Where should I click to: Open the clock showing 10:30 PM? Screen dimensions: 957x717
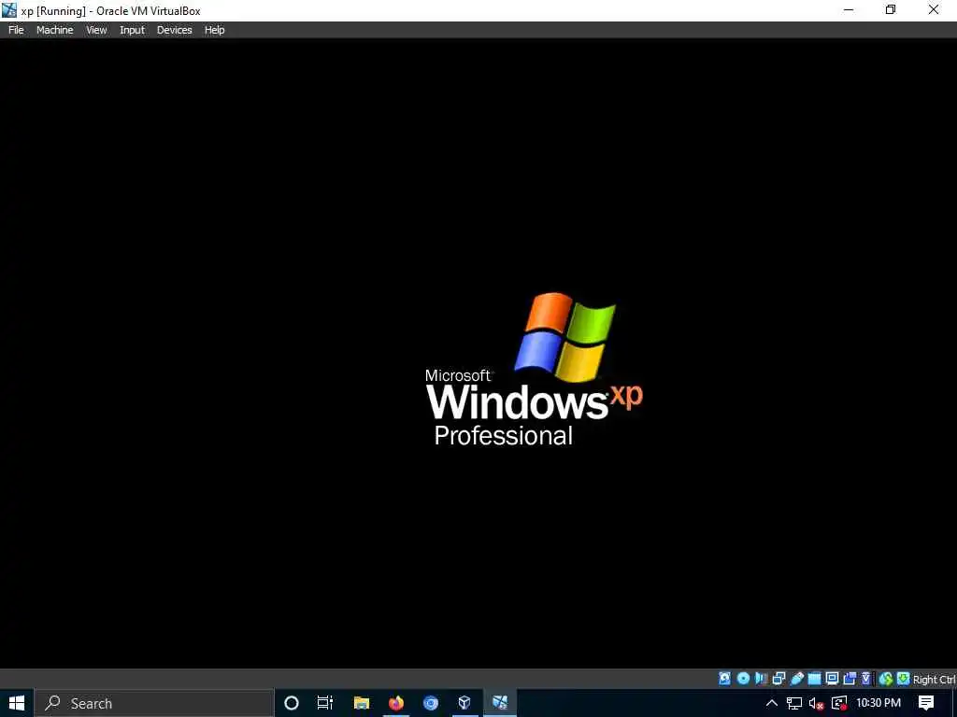(x=878, y=703)
